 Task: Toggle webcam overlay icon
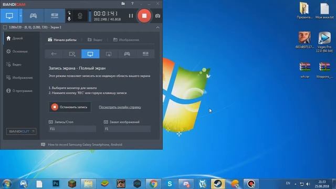click(x=80, y=16)
